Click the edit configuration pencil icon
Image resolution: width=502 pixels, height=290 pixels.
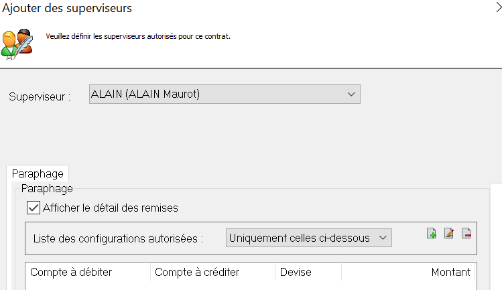[450, 234]
